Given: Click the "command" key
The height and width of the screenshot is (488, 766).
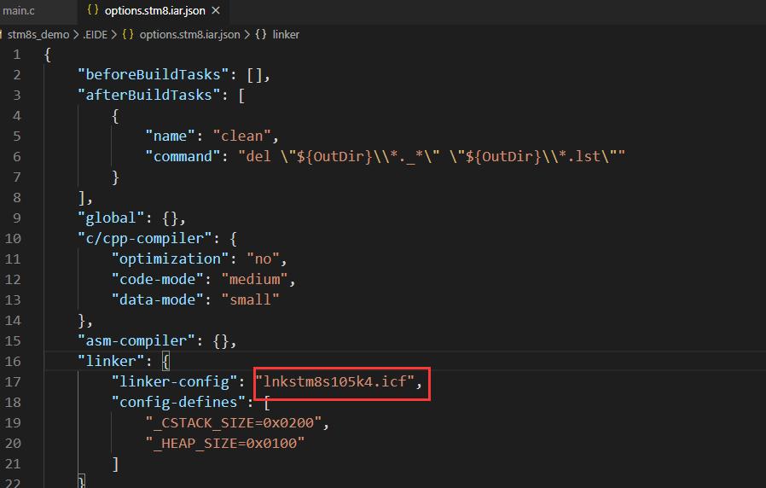Looking at the screenshot, I should (x=183, y=156).
